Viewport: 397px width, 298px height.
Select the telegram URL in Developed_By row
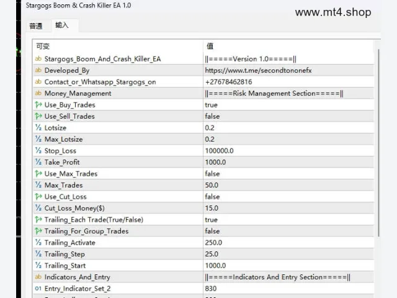pyautogui.click(x=258, y=70)
